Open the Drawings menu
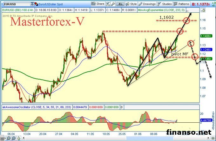216x141 pixels. (x=148, y=4)
